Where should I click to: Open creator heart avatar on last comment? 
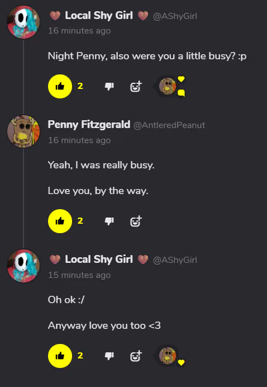[x=168, y=356]
